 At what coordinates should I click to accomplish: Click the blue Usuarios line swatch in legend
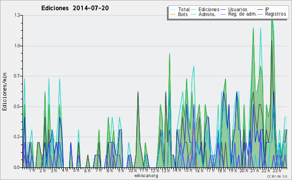click(223, 10)
